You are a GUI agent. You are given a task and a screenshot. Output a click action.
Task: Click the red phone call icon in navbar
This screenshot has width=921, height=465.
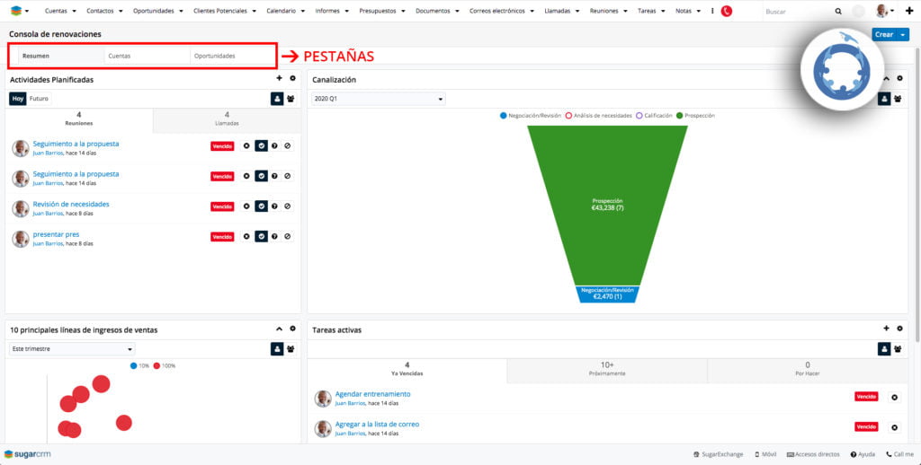(727, 11)
